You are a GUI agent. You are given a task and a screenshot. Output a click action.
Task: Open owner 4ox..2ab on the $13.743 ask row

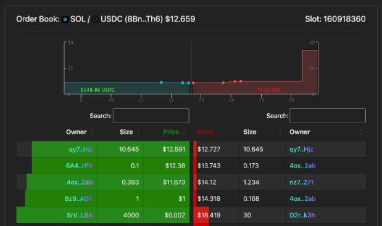click(302, 166)
